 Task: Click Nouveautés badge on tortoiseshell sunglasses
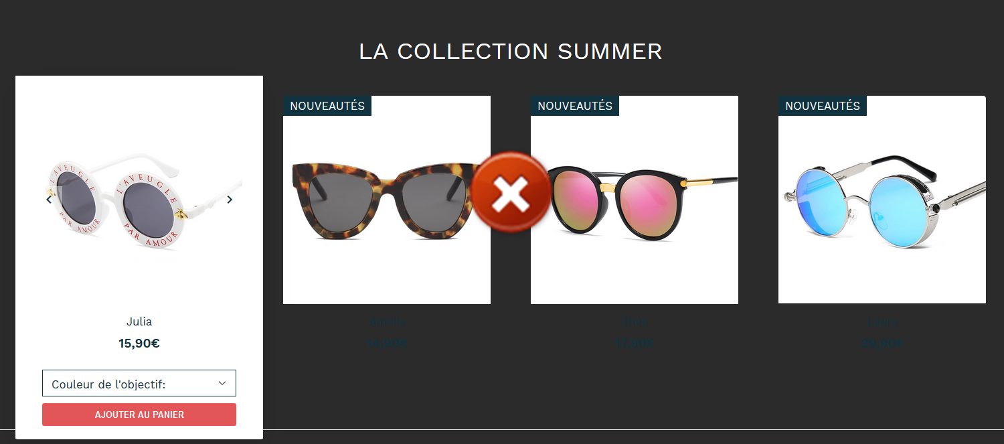pos(327,106)
